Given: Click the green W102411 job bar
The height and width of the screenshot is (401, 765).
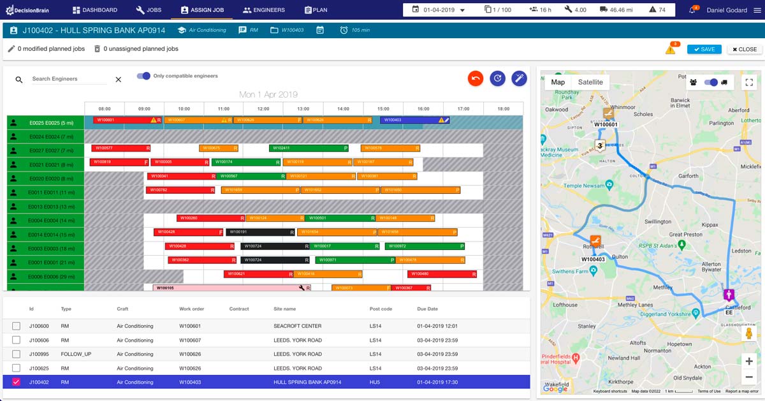Looking at the screenshot, I should (309, 148).
